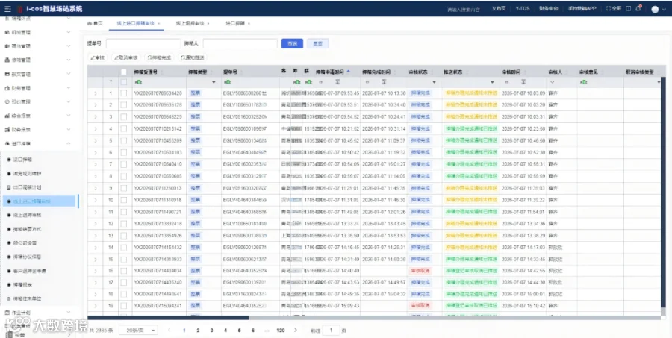Expand row 5 details chevron

95,140
